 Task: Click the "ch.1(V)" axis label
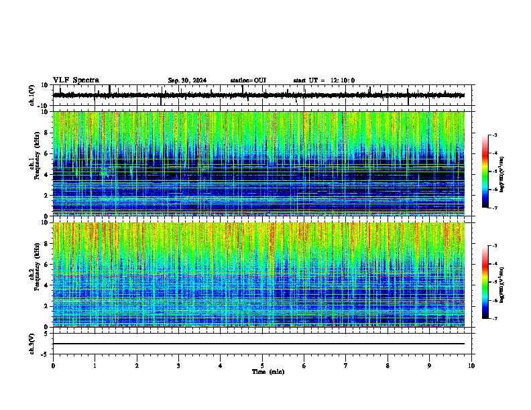click(x=32, y=95)
